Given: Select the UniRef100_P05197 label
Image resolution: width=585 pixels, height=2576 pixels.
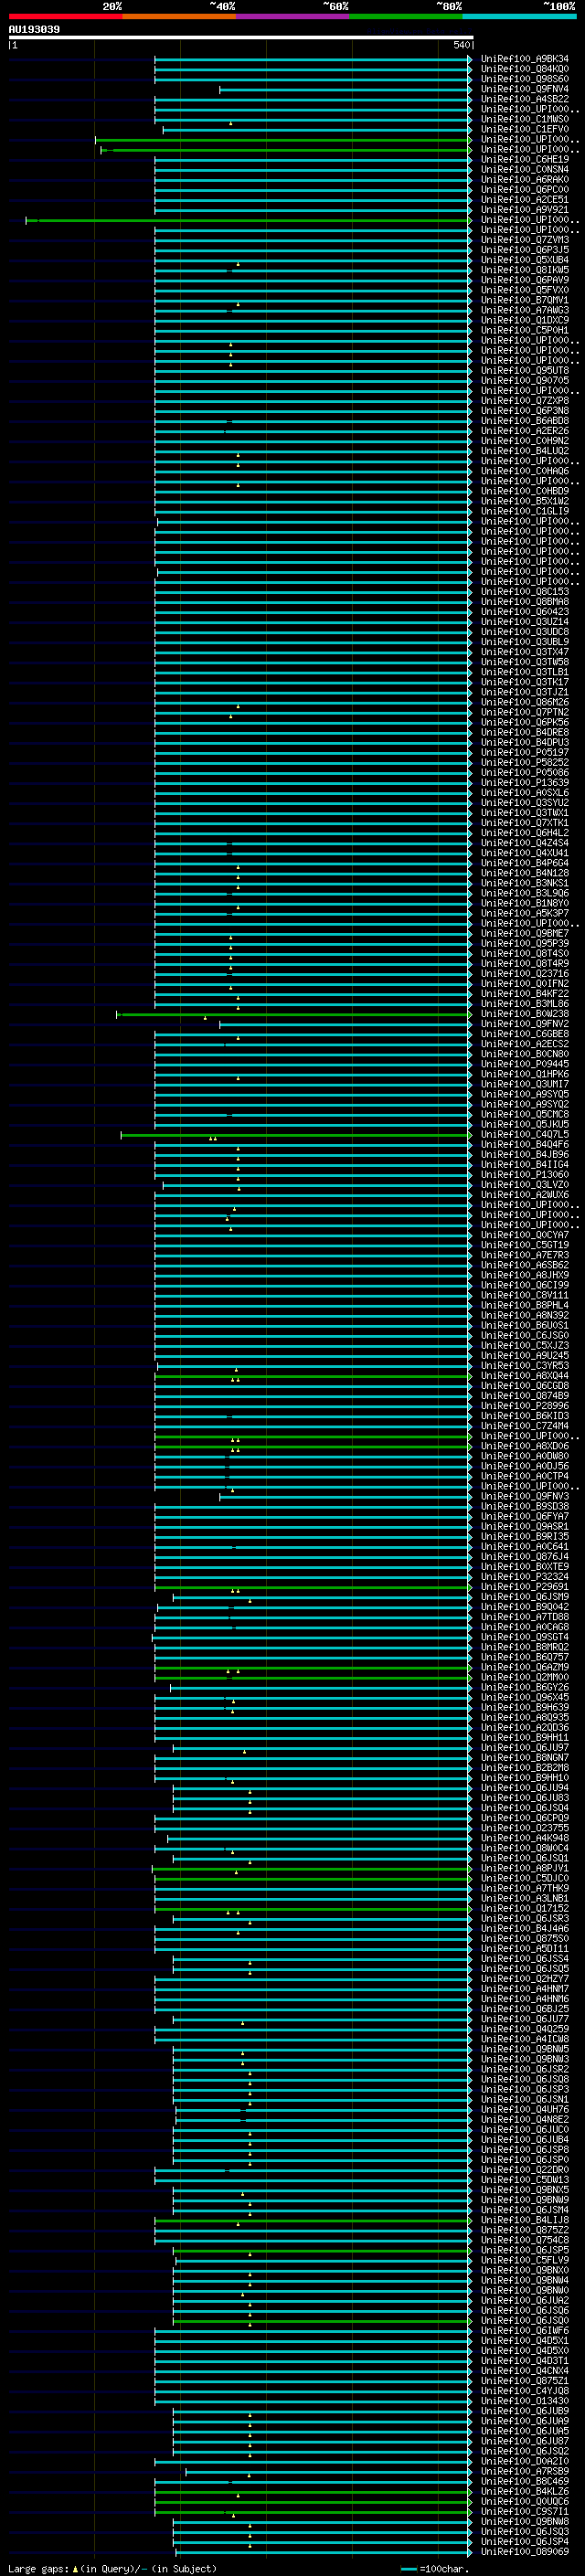Looking at the screenshot, I should pyautogui.click(x=525, y=752).
